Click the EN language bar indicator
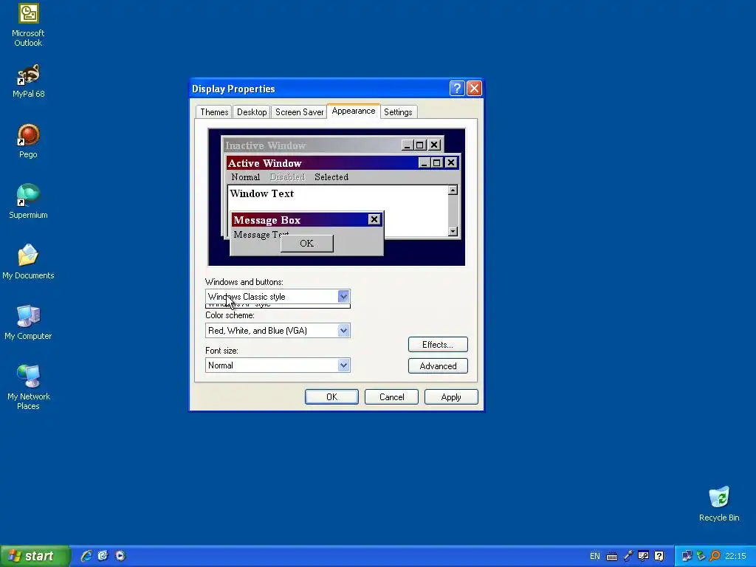Image resolution: width=756 pixels, height=567 pixels. pos(595,557)
